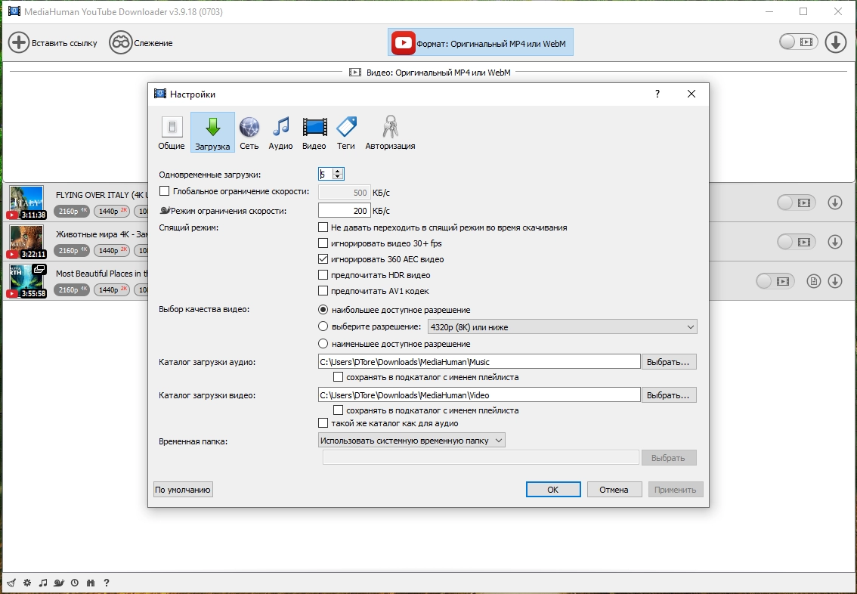Screen dimensions: 857x594
Task: Click the clock scheduler icon in status bar
Action: tap(75, 583)
